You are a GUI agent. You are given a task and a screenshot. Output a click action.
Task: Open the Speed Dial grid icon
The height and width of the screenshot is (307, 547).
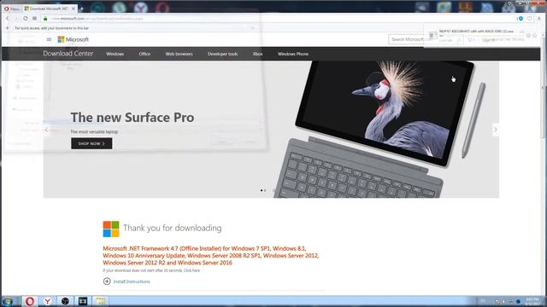[x=34, y=19]
